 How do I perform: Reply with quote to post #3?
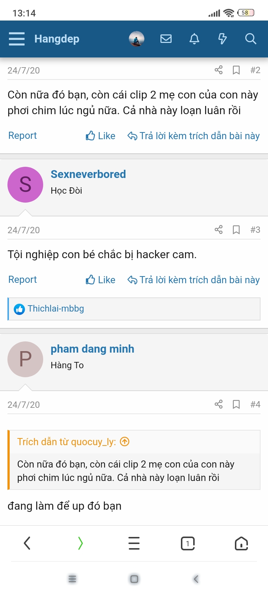point(194,280)
